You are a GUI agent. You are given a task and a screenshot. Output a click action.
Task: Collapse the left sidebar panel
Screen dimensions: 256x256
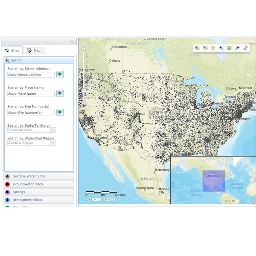(72, 42)
